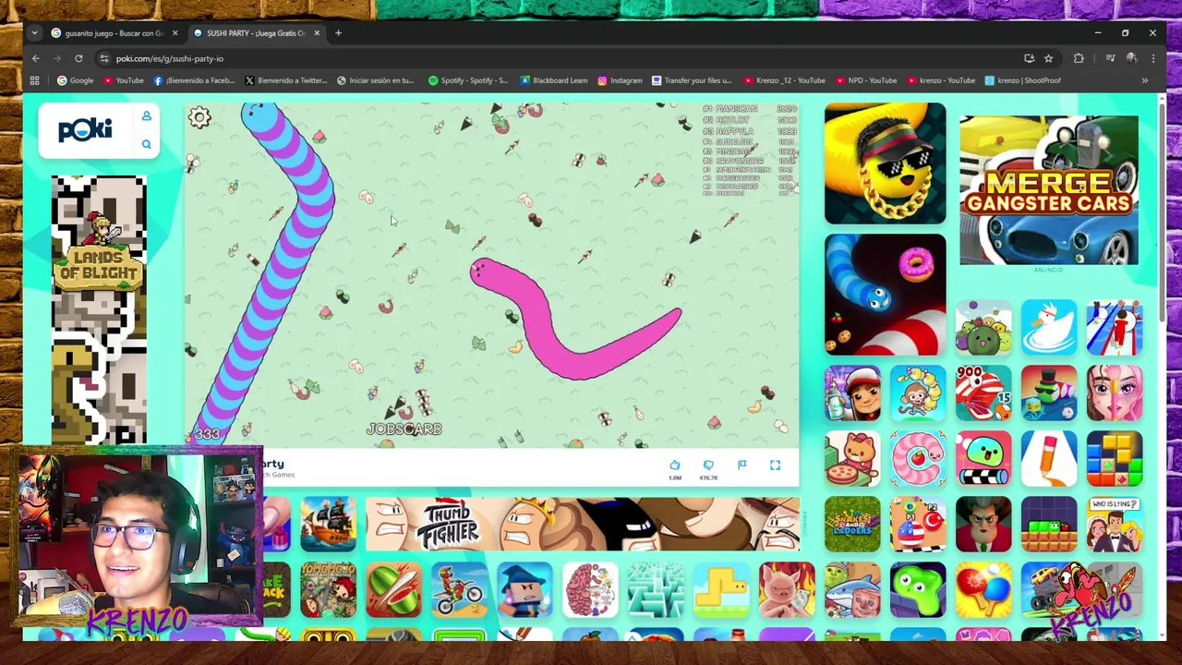
Task: Open the Lands of Blight ad banner
Action: click(x=99, y=309)
